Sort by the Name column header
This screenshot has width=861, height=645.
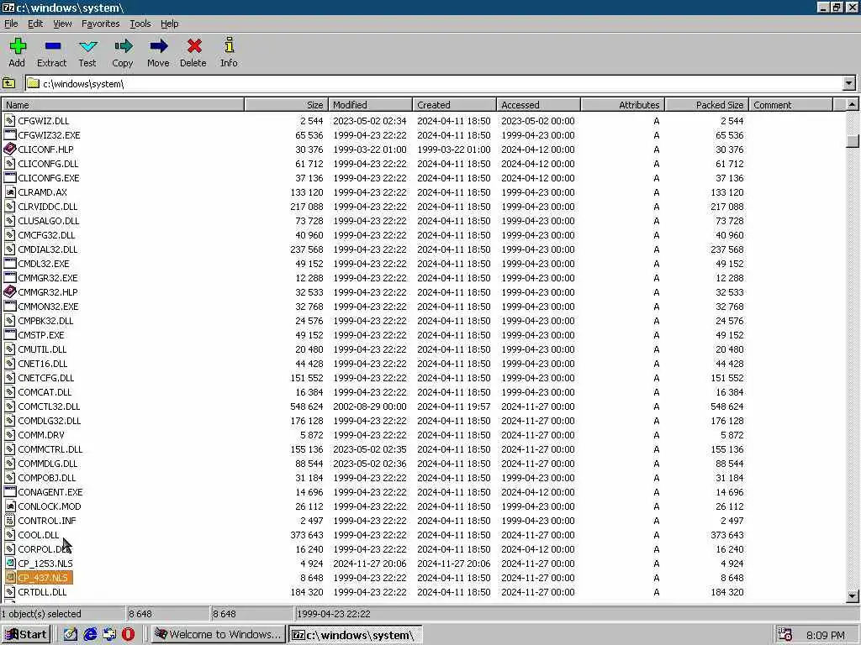(x=123, y=105)
